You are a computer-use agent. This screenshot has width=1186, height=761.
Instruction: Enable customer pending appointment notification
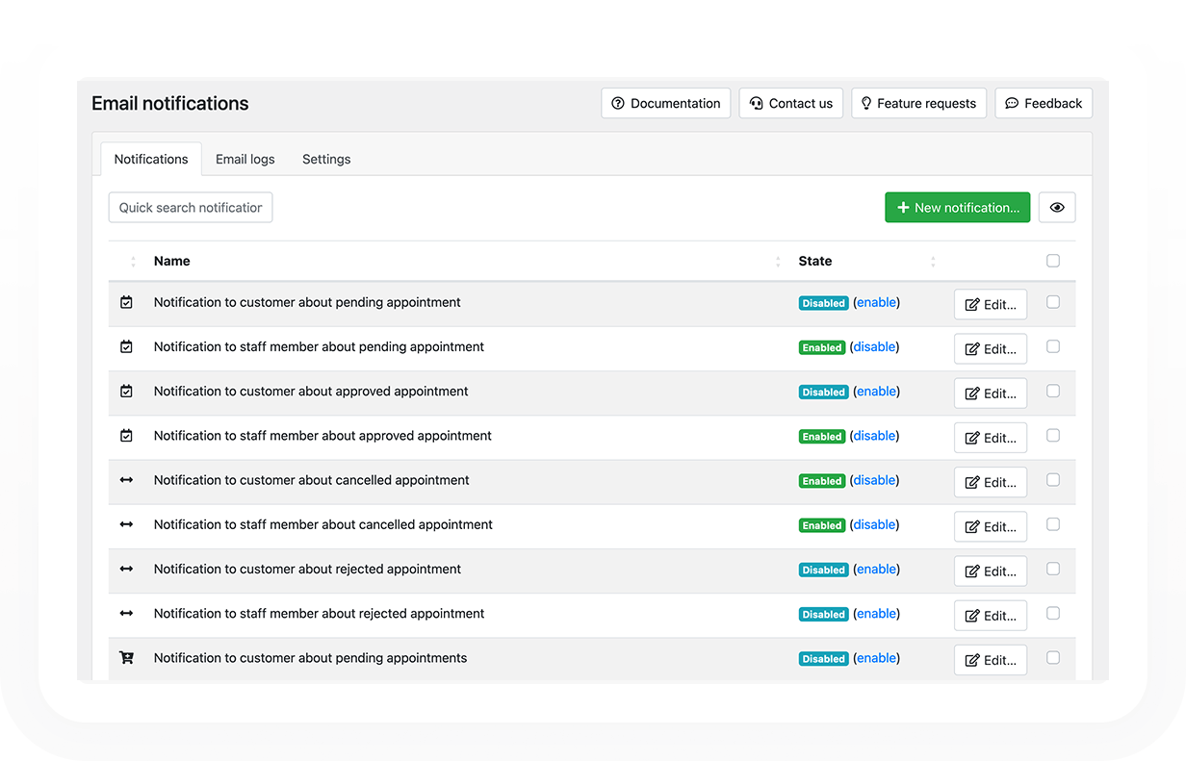pyautogui.click(x=877, y=302)
